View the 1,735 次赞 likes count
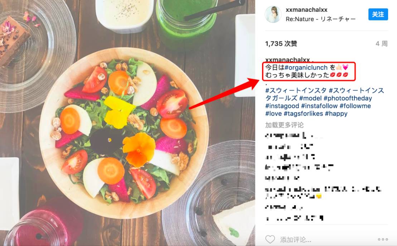This screenshot has height=246, width=397. click(x=281, y=44)
